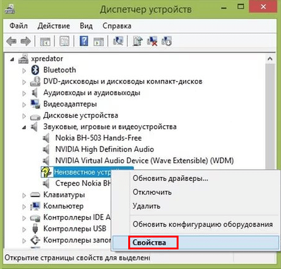Open the Properties sheet toolbar icon
The width and height of the screenshot is (281, 269).
point(64,41)
